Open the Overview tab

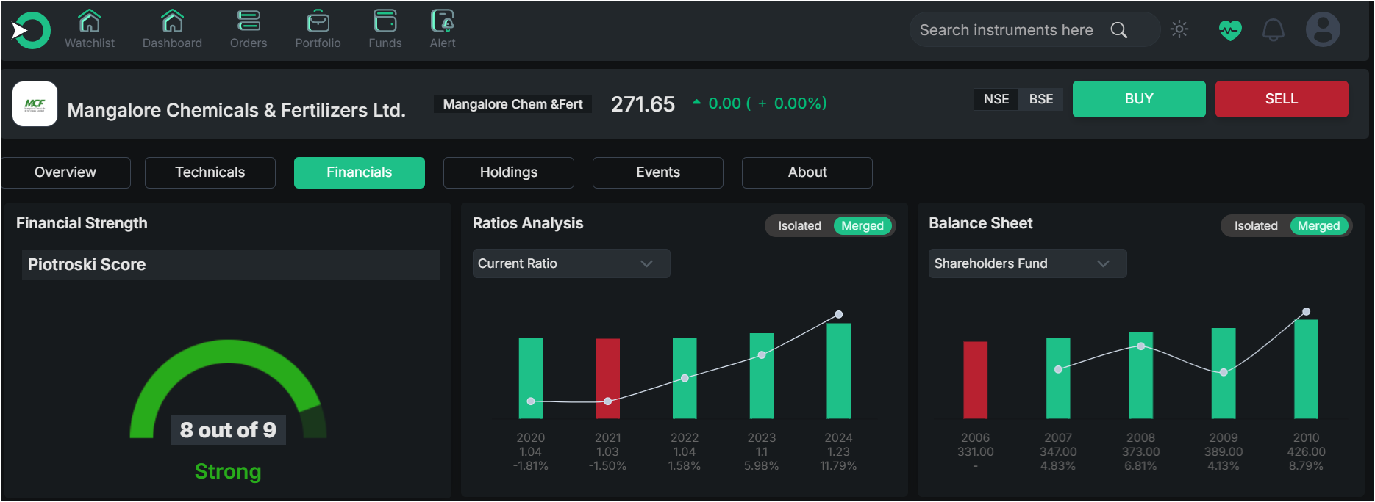(65, 172)
